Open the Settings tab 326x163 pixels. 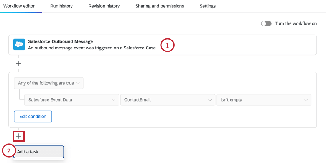[x=207, y=6]
